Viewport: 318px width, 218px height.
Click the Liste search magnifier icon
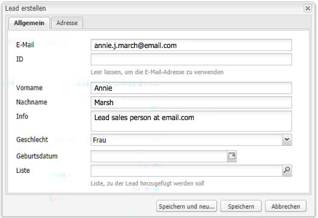pos(287,171)
